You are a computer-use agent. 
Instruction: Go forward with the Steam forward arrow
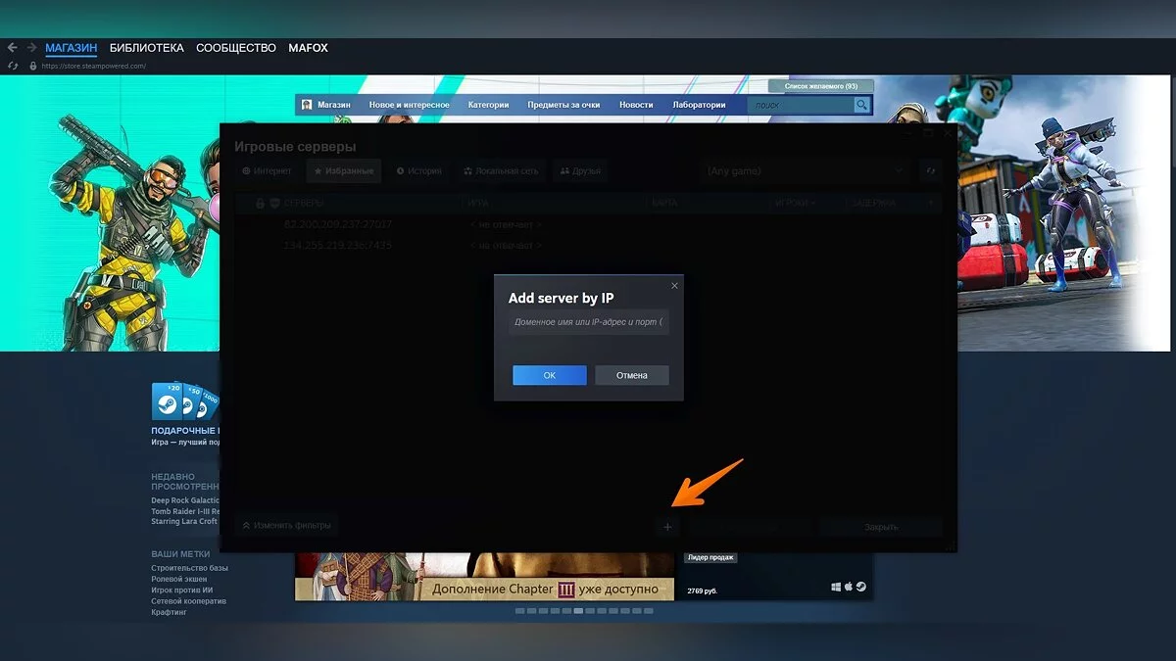point(31,47)
